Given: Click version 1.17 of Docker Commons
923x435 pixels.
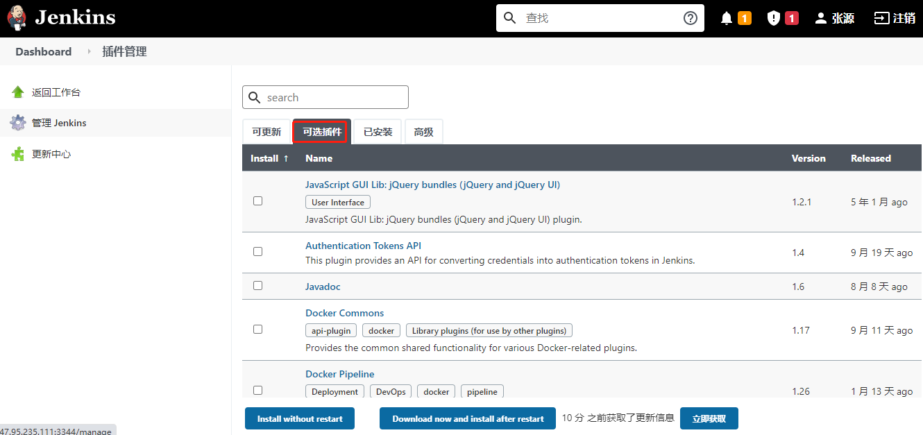Looking at the screenshot, I should pos(801,330).
